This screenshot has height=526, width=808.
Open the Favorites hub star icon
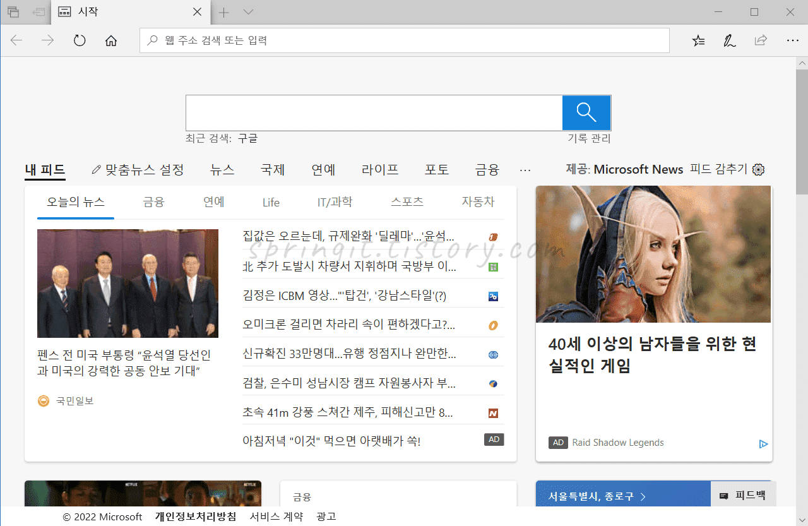click(698, 40)
